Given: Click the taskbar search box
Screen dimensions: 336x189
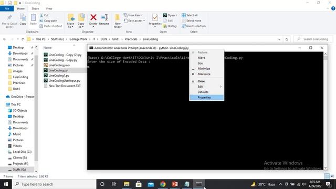Looking at the screenshot, I should tap(54, 184).
